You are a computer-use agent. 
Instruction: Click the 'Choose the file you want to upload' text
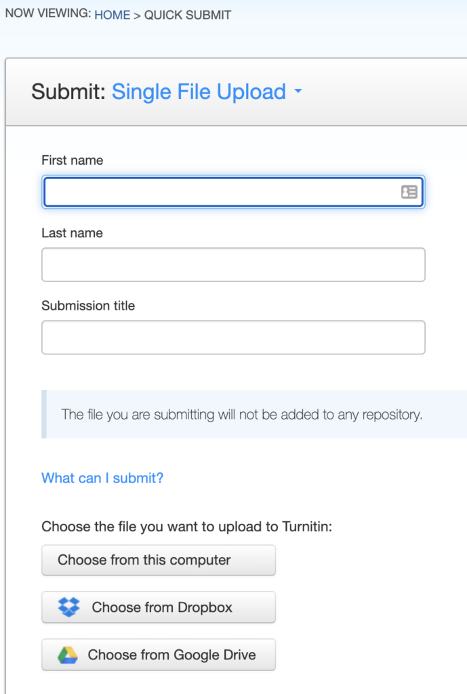tap(186, 527)
